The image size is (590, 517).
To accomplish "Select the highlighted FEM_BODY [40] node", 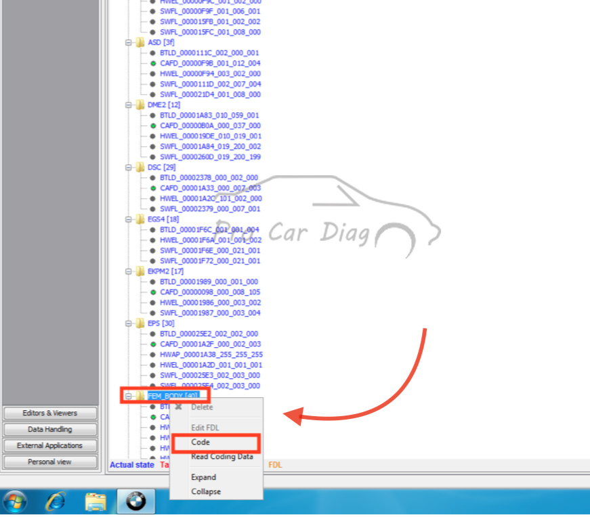I will click(x=173, y=396).
